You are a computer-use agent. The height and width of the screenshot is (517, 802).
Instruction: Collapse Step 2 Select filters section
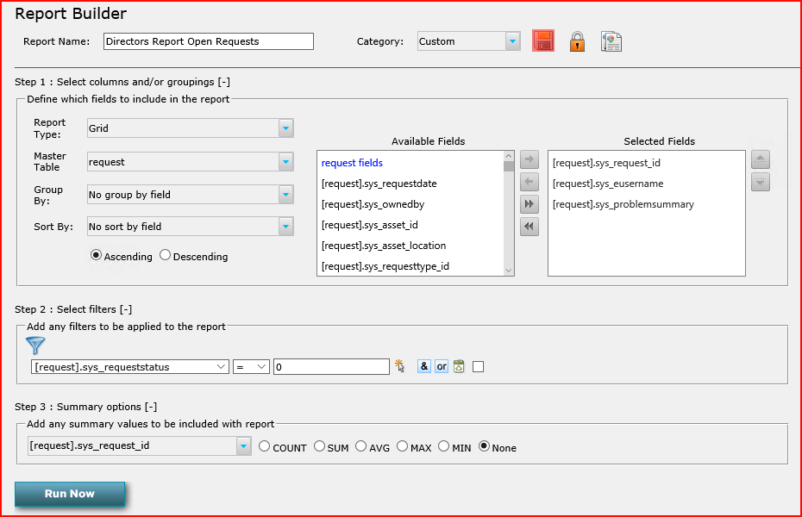[x=126, y=309]
